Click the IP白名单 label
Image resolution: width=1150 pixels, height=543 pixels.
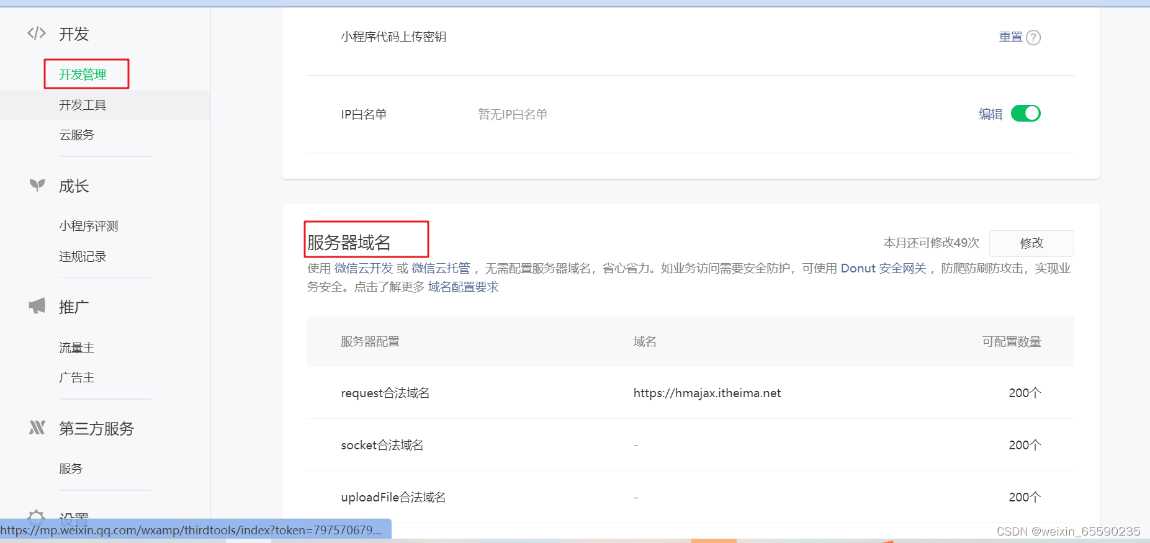pyautogui.click(x=364, y=114)
